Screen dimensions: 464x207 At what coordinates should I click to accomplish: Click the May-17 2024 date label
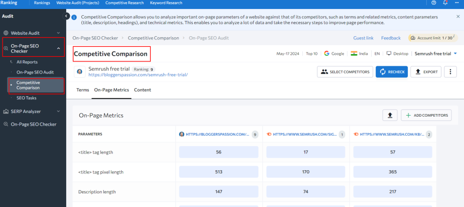[x=288, y=54]
